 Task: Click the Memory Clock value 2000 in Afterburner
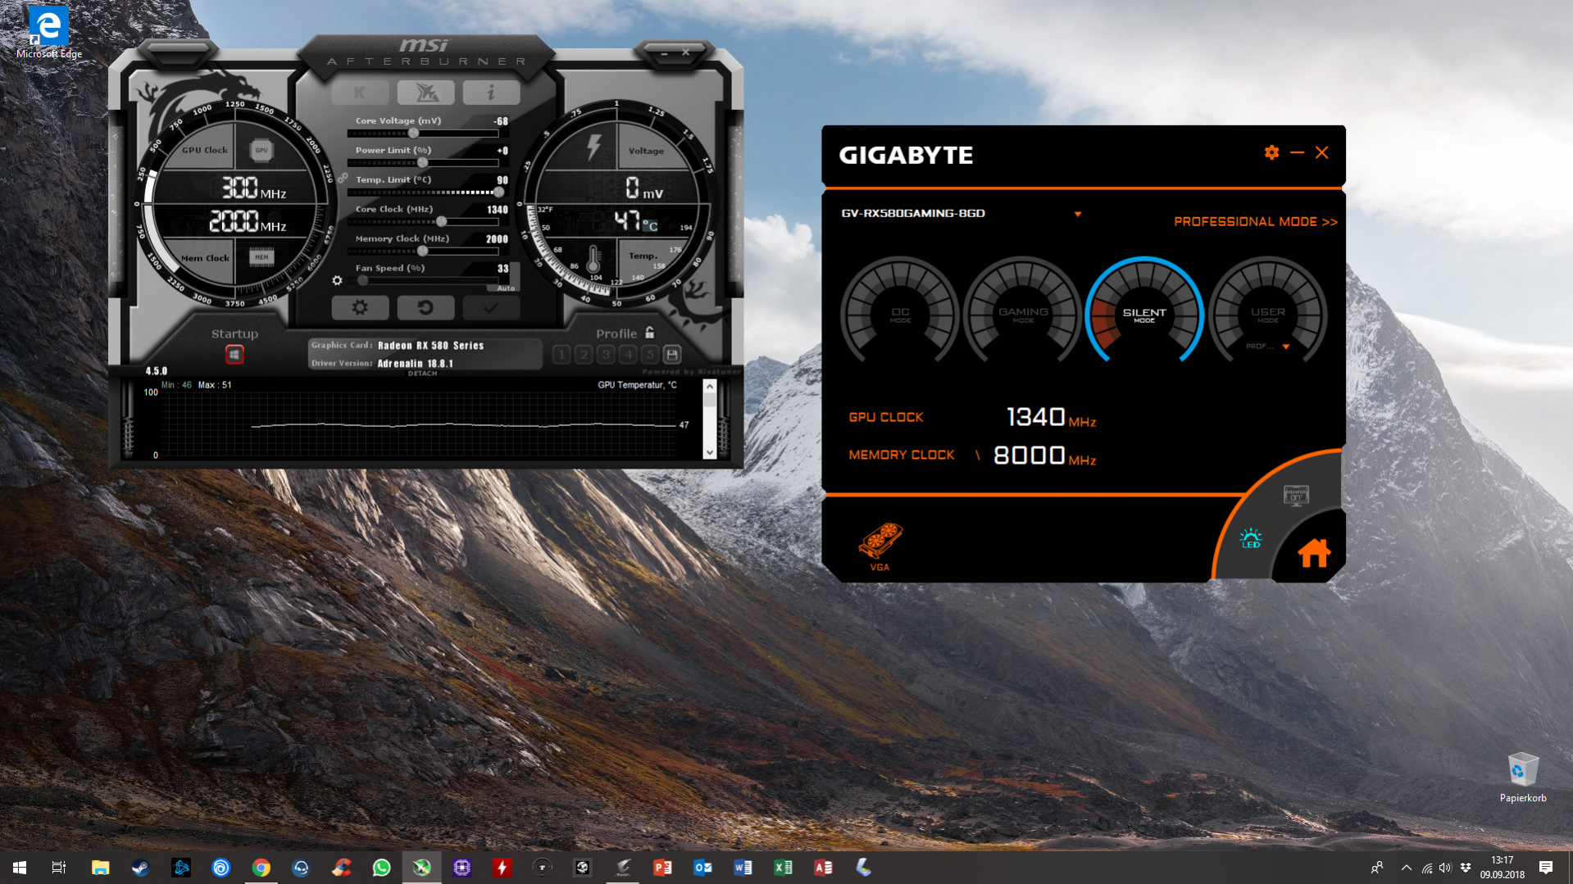(497, 239)
